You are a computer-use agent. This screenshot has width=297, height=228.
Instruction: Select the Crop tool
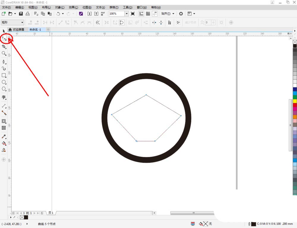tap(4, 46)
